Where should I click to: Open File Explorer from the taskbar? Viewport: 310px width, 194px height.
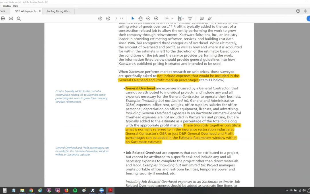[x=22, y=191]
